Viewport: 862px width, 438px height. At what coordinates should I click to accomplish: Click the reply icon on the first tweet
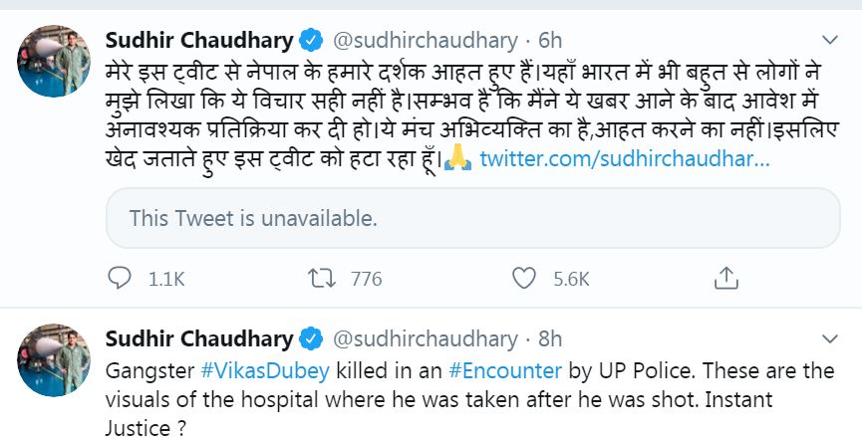(x=119, y=279)
